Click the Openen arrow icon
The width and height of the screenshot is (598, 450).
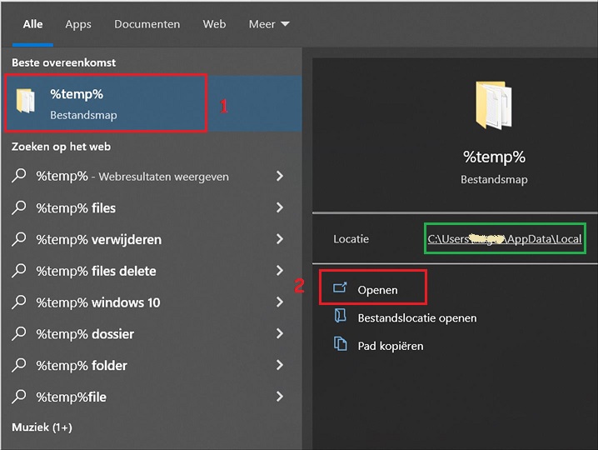(340, 288)
